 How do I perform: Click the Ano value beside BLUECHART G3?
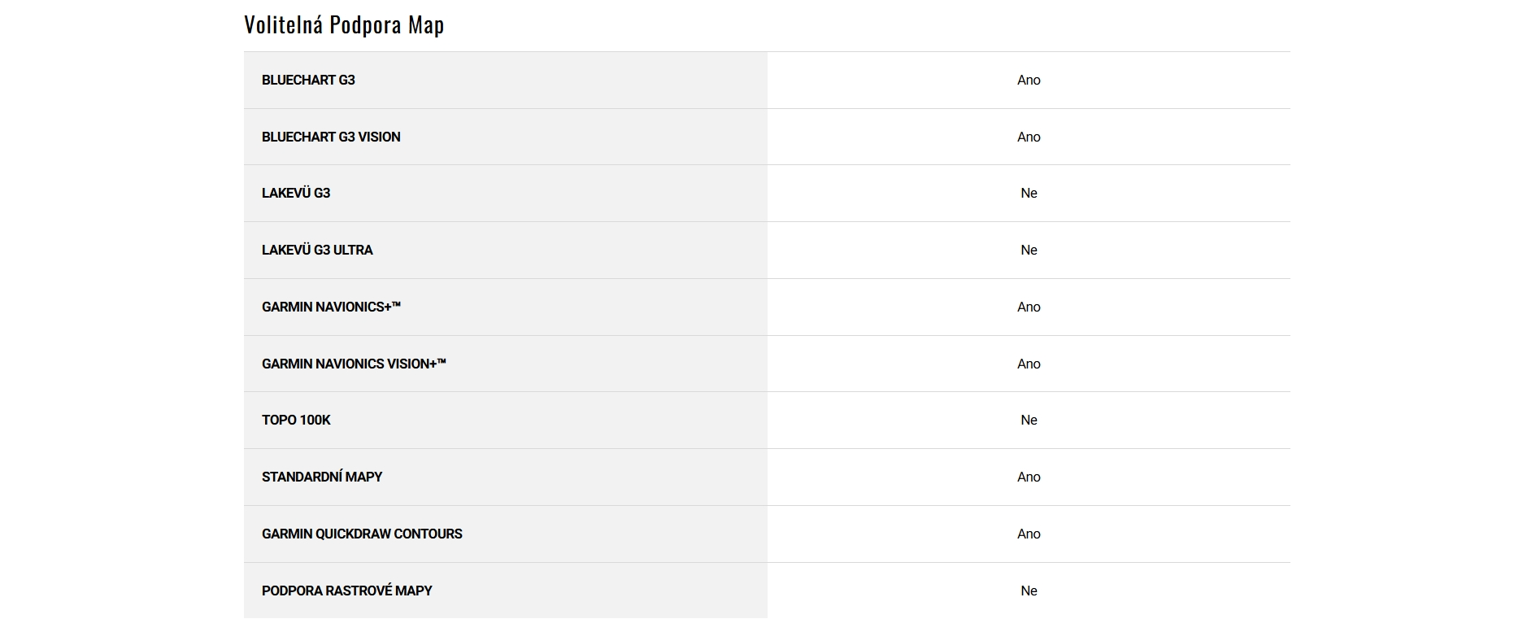coord(1029,80)
